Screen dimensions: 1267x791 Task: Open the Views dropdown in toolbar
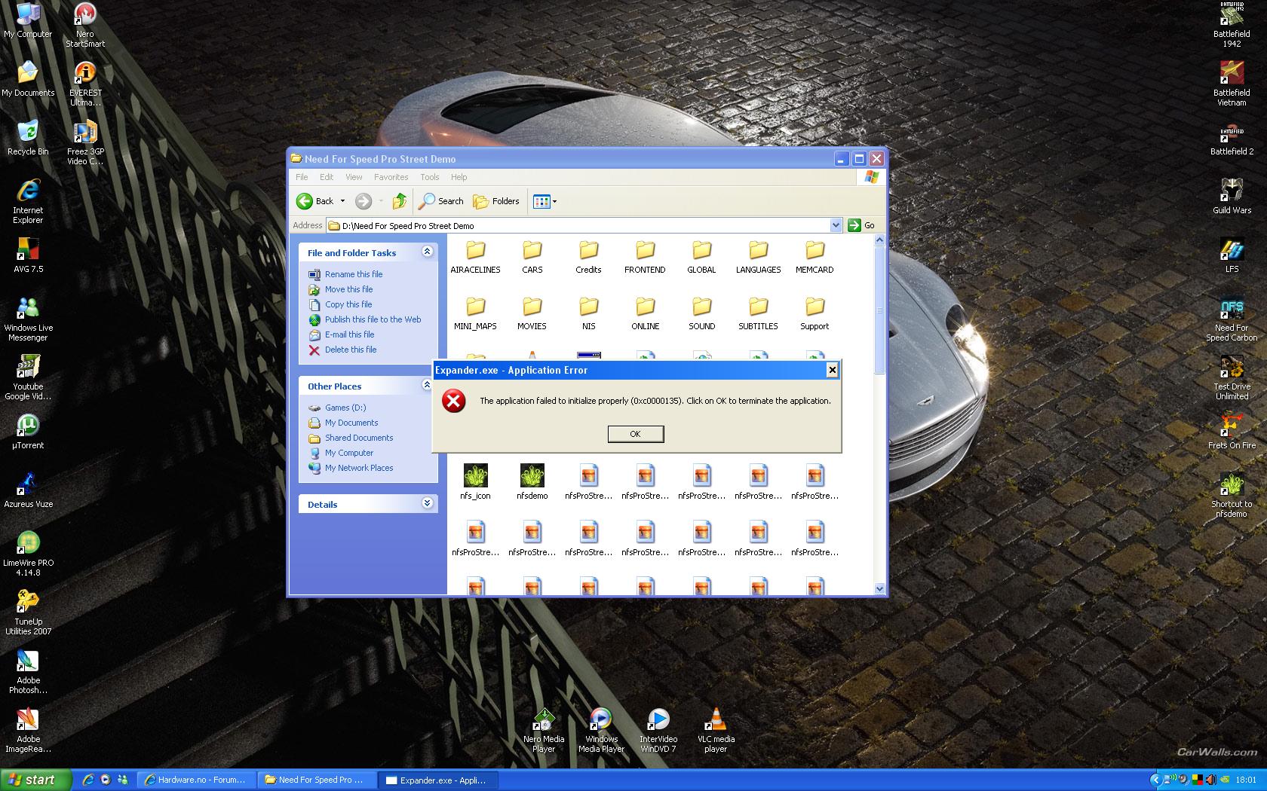click(x=545, y=201)
